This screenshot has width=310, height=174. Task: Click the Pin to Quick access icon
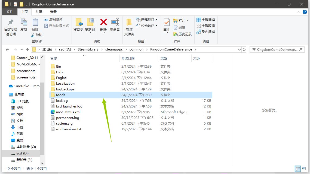[11, 22]
